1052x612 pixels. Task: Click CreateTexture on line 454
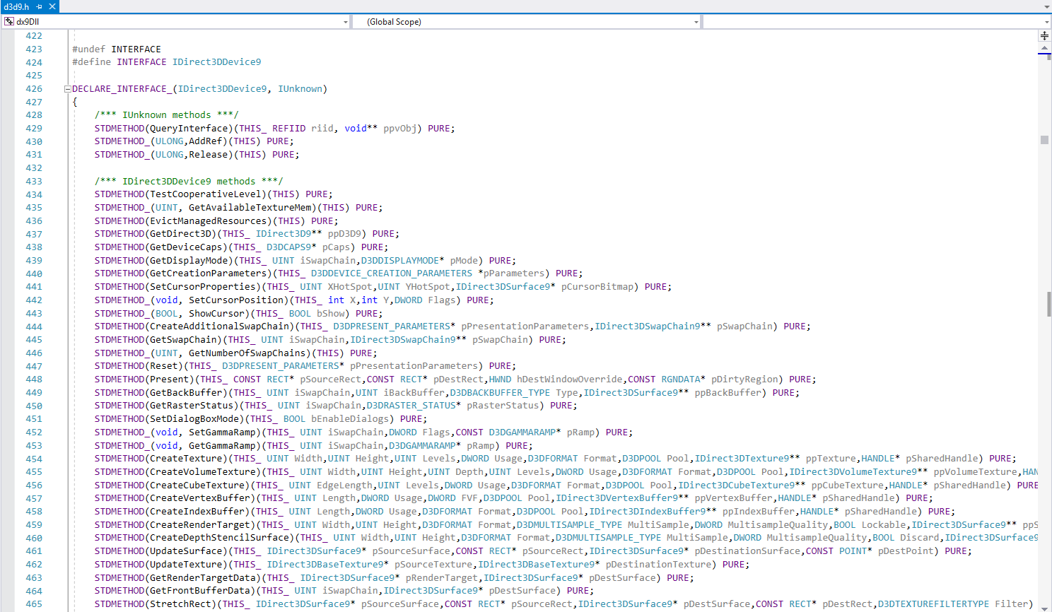186,459
